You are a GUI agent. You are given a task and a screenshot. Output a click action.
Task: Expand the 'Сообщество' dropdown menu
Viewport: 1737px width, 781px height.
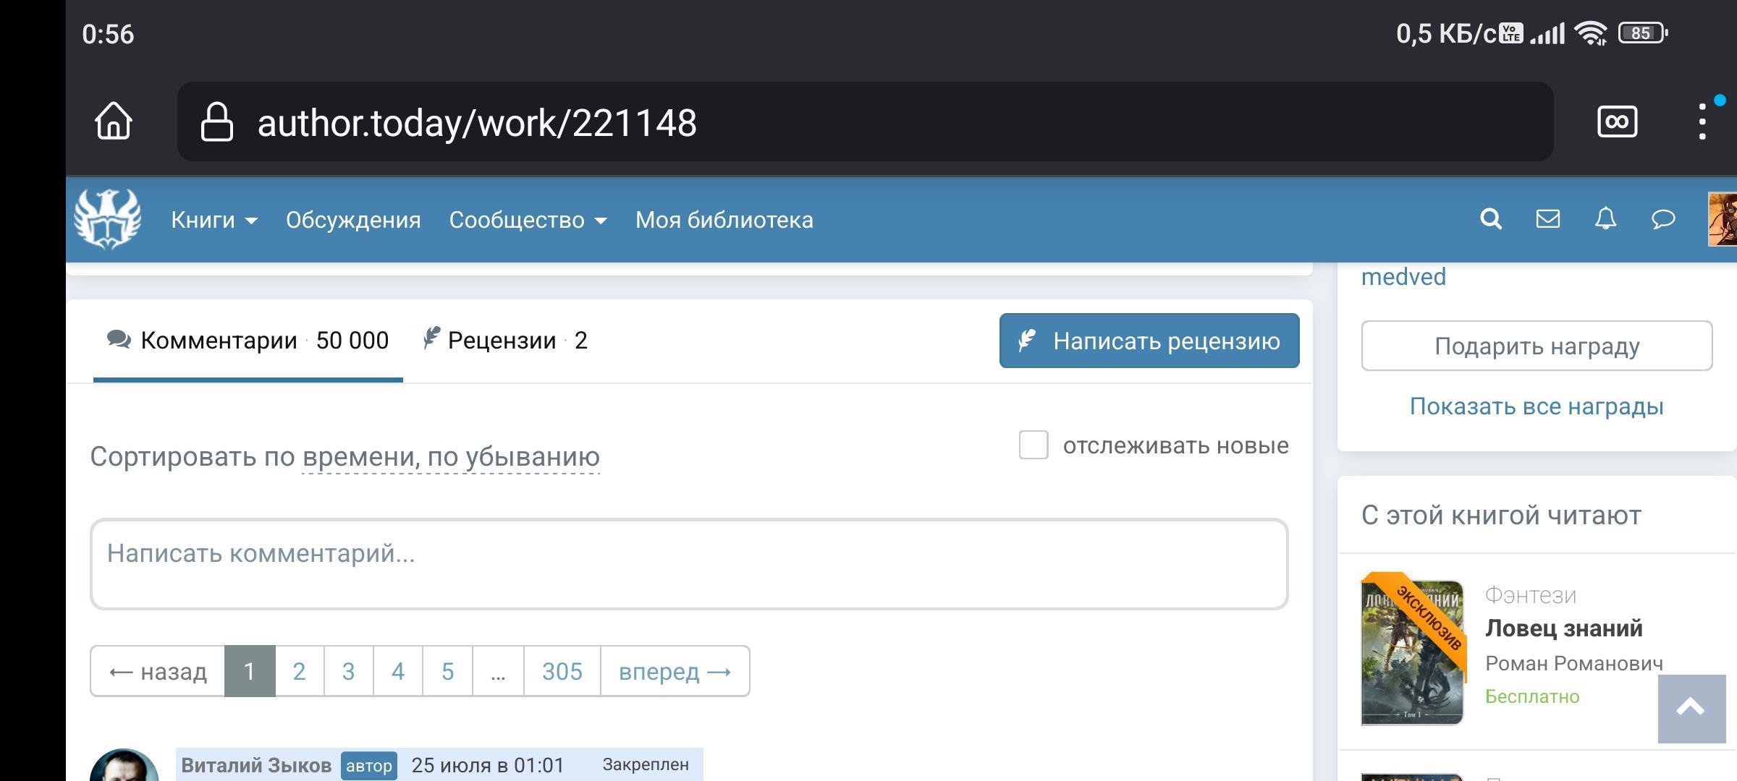point(528,220)
